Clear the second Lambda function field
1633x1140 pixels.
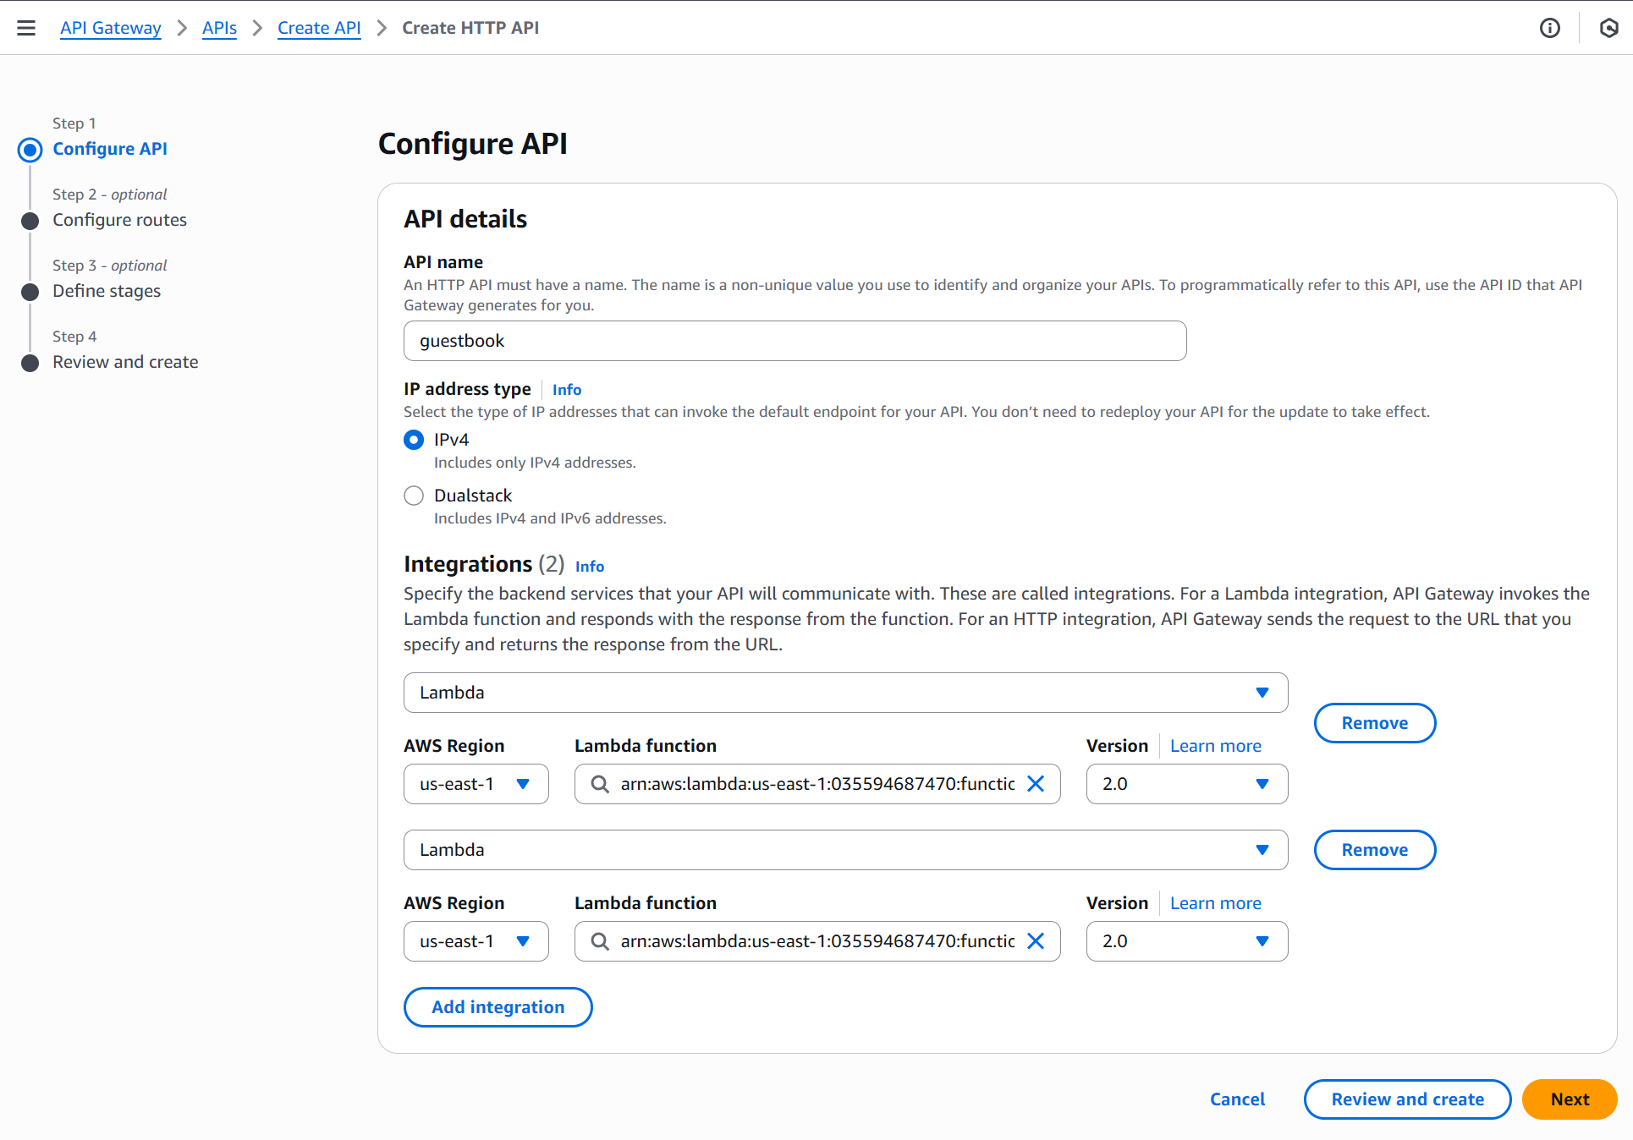point(1035,941)
